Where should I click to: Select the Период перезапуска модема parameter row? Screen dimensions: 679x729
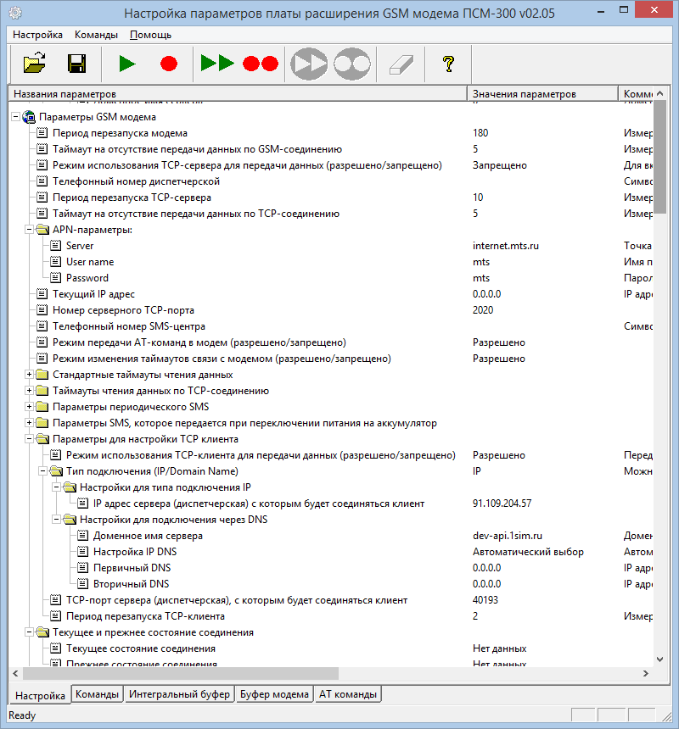120,133
